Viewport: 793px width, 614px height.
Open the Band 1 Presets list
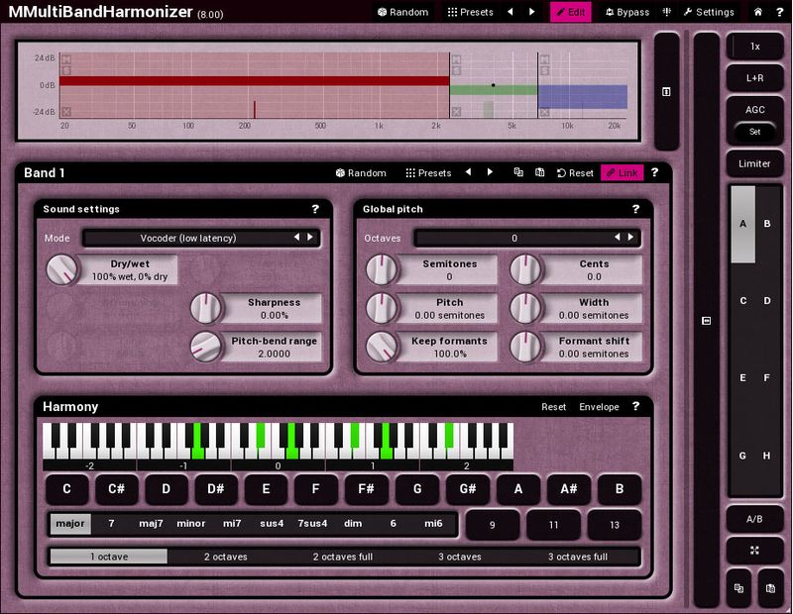[428, 173]
